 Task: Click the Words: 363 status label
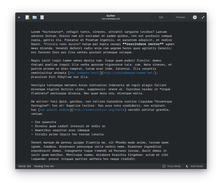point(25,166)
